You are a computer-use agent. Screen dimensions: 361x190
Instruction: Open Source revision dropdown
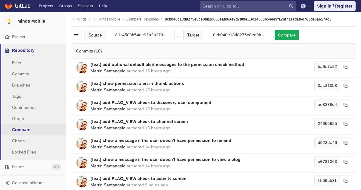(140, 35)
